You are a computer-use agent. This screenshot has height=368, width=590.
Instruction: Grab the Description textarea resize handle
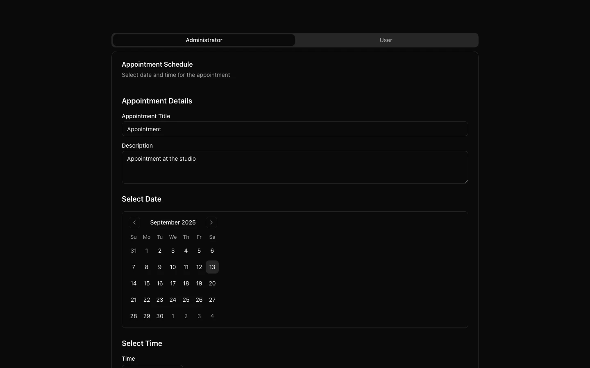point(466,181)
